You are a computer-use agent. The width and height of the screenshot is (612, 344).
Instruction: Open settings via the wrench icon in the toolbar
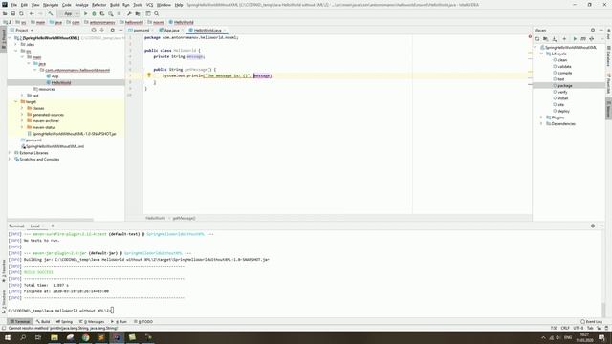click(129, 13)
